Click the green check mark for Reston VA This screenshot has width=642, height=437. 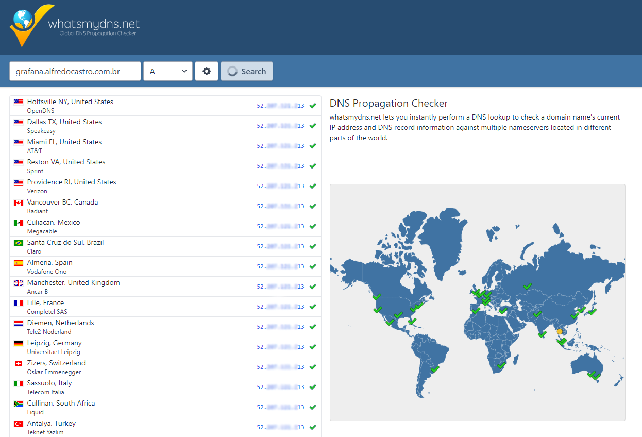[x=313, y=166]
